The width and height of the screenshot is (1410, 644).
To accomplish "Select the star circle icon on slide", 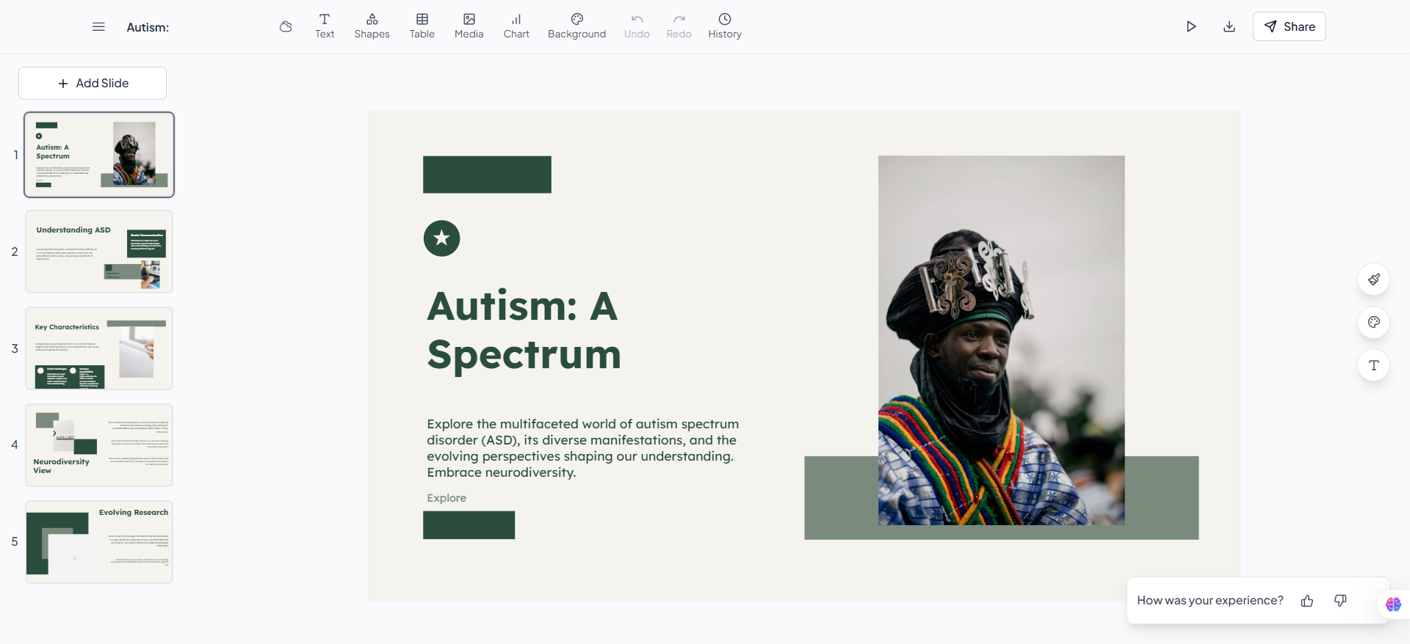I will (x=441, y=238).
